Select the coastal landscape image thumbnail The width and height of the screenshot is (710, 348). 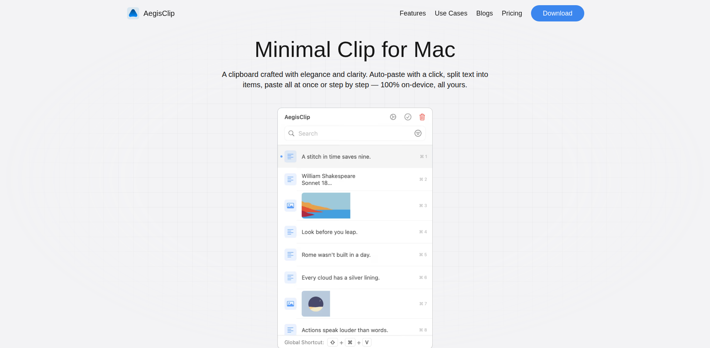(x=326, y=206)
